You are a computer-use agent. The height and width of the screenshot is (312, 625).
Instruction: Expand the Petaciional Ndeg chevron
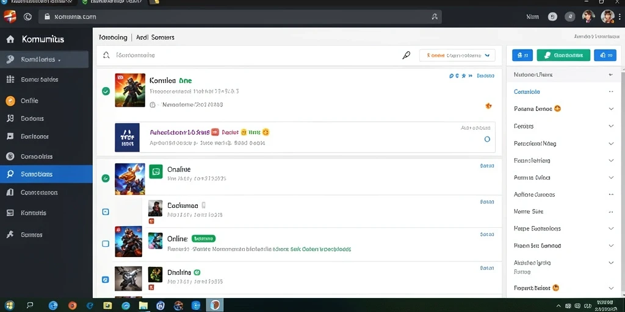click(x=611, y=144)
